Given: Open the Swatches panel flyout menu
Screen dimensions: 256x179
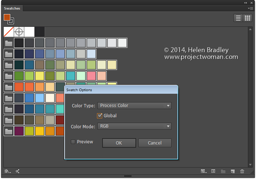Looking at the screenshot, I should 250,8.
